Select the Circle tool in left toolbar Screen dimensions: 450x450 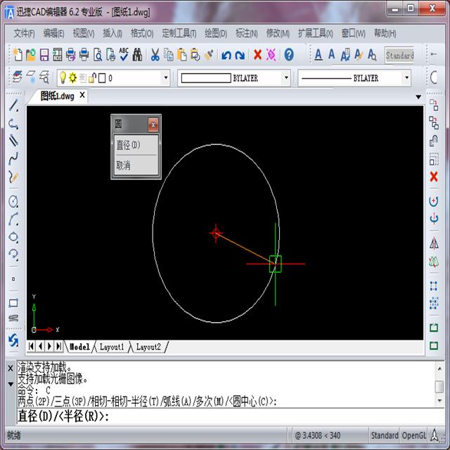(13, 201)
